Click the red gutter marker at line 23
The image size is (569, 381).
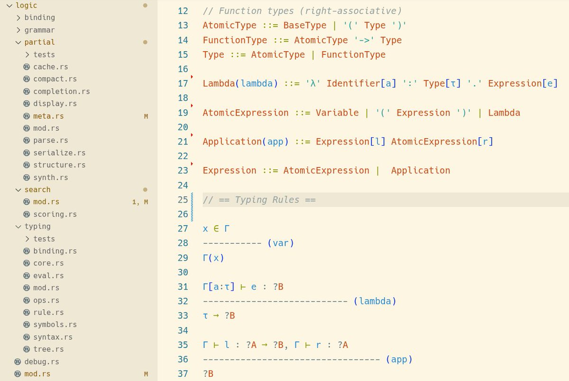click(192, 164)
